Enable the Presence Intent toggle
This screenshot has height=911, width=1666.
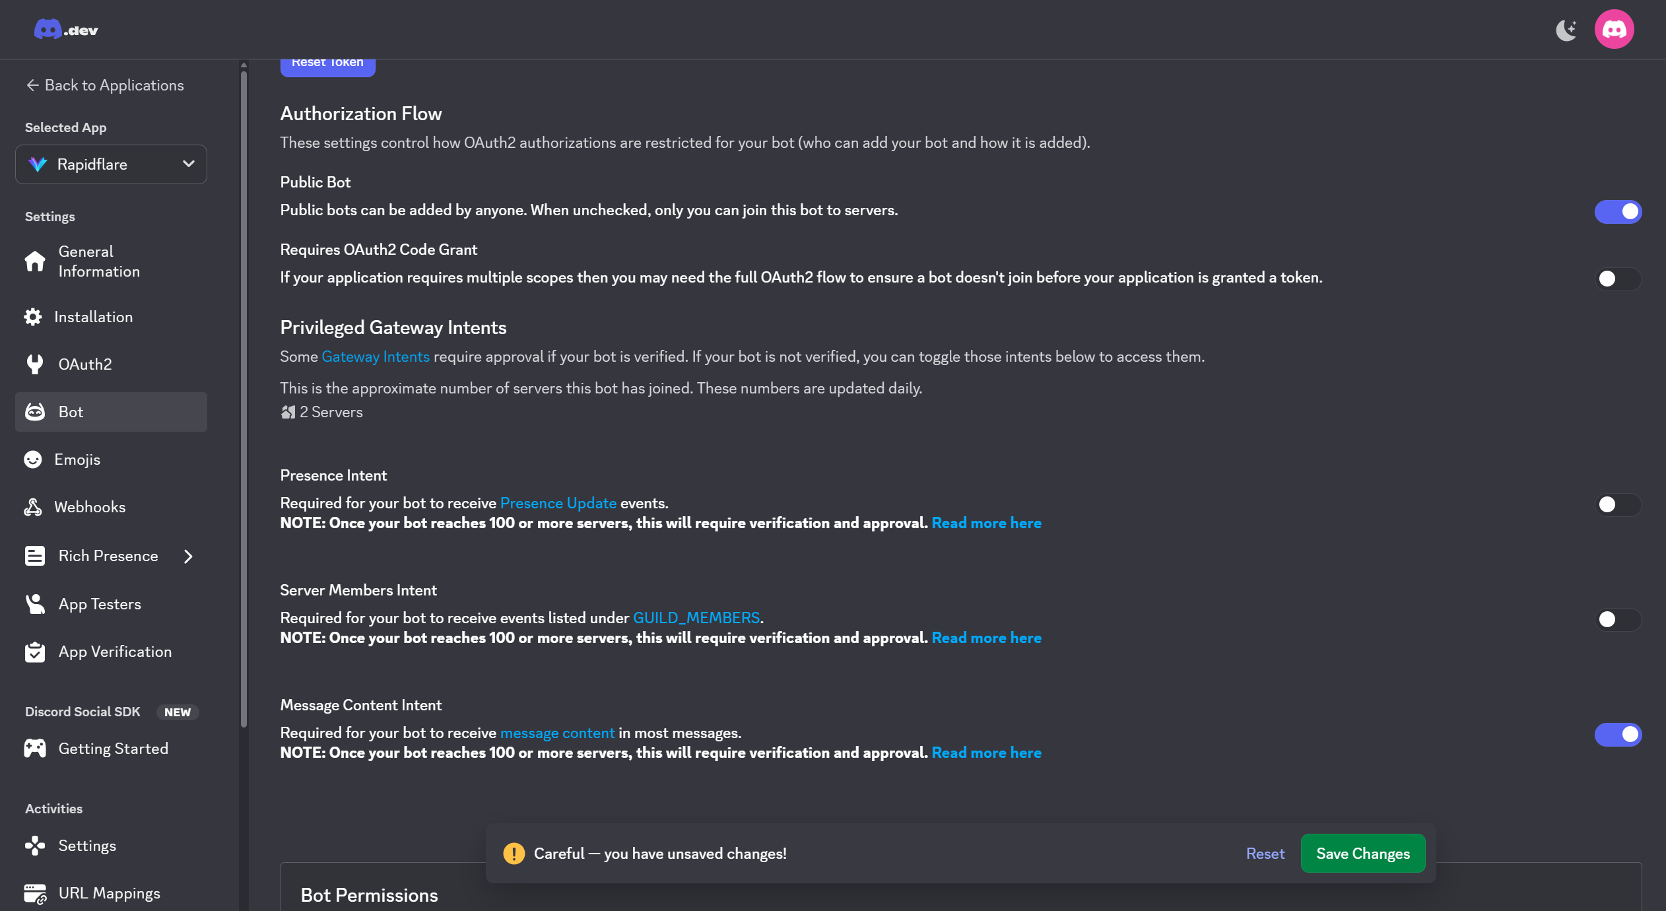click(1618, 505)
